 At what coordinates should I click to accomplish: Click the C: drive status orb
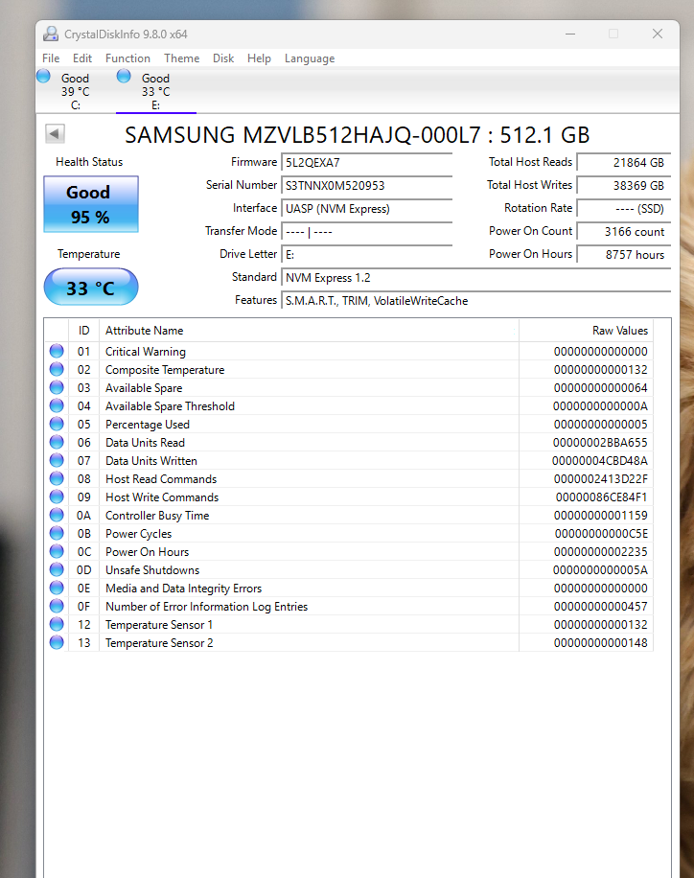coord(43,76)
